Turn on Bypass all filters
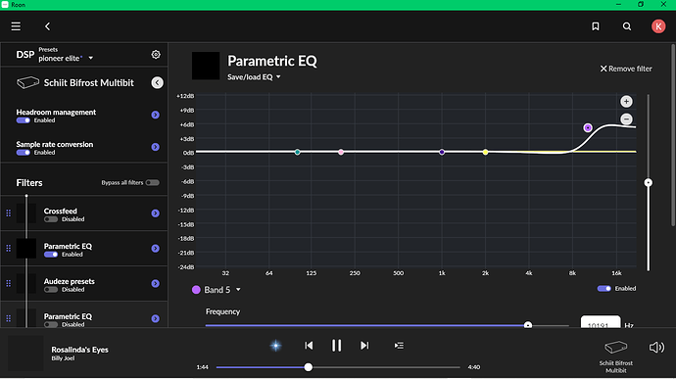This screenshot has width=676, height=379. (152, 182)
